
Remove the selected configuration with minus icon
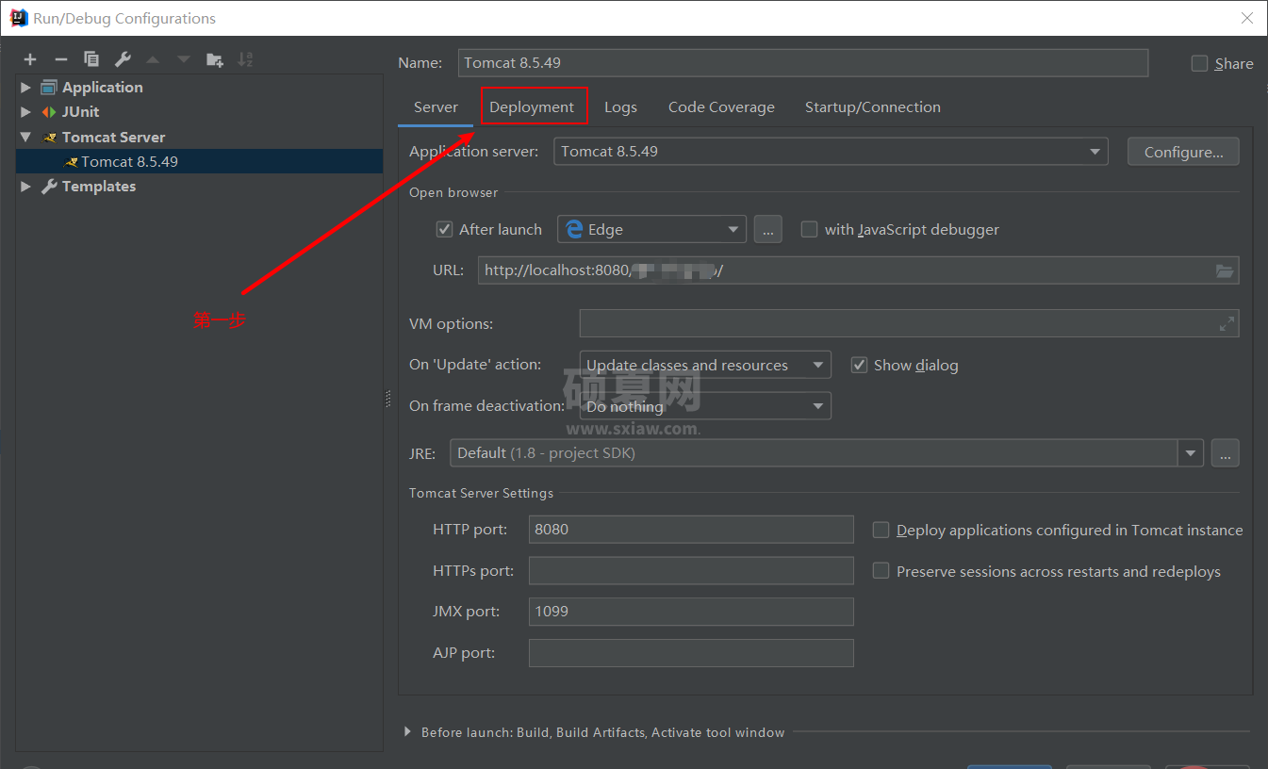[x=61, y=59]
